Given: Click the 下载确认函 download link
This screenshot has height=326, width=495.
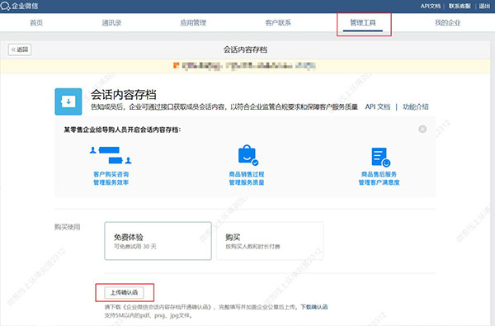Looking at the screenshot, I should tap(314, 307).
